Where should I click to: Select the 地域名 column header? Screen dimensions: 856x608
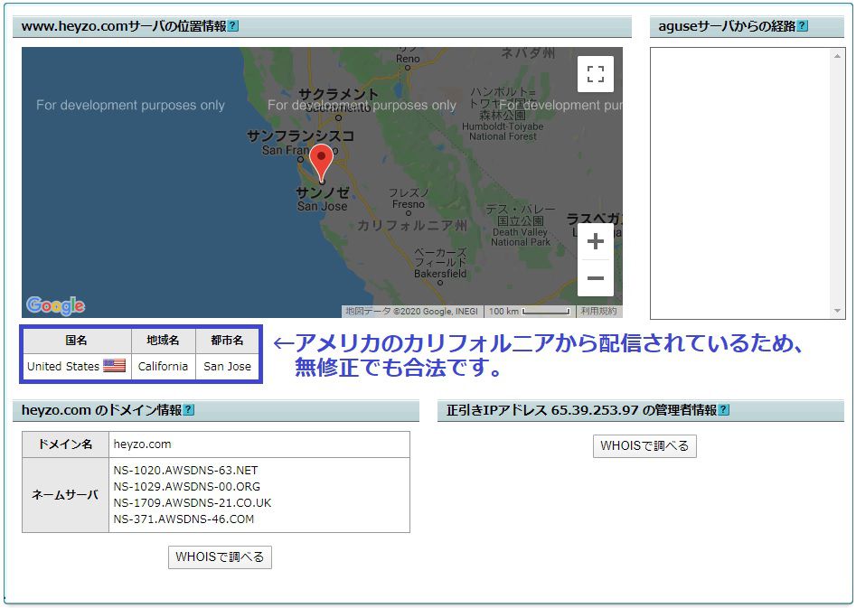pyautogui.click(x=163, y=340)
